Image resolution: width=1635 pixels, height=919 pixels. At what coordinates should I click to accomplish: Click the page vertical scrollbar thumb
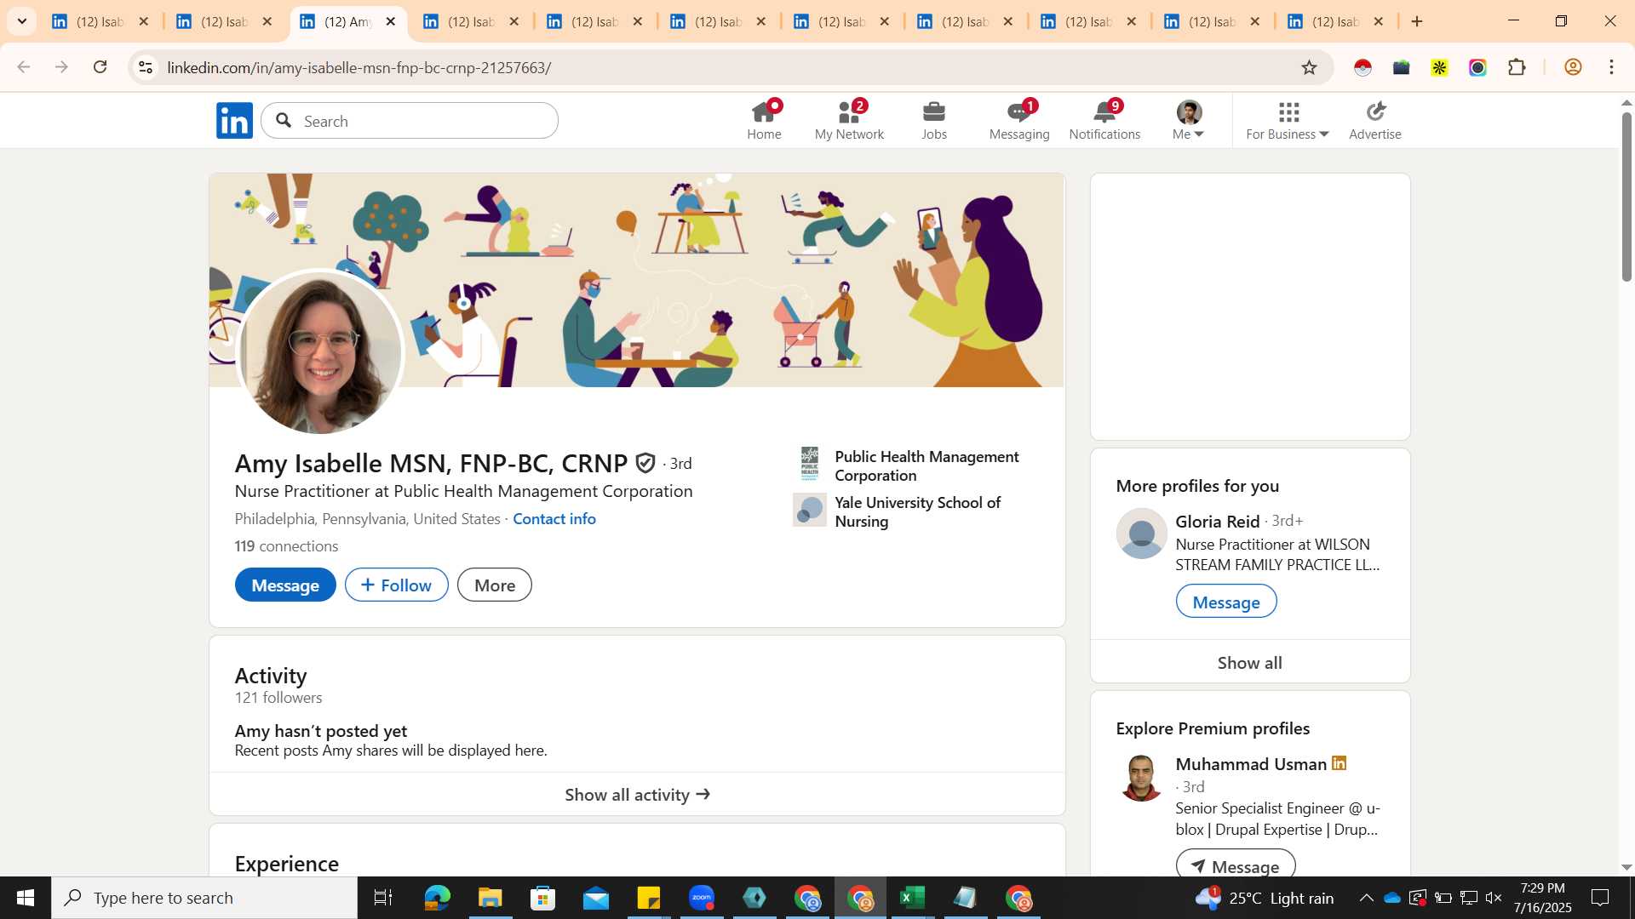click(x=1626, y=196)
